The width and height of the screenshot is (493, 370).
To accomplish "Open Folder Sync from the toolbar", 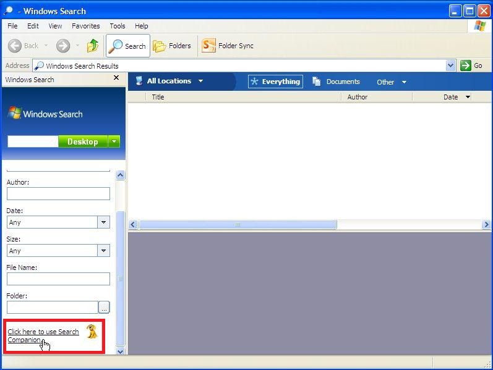I will [x=228, y=46].
